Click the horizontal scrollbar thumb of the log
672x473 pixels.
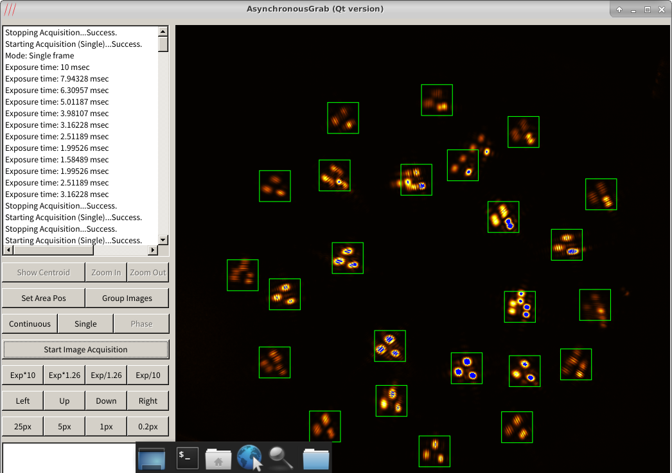pos(53,250)
